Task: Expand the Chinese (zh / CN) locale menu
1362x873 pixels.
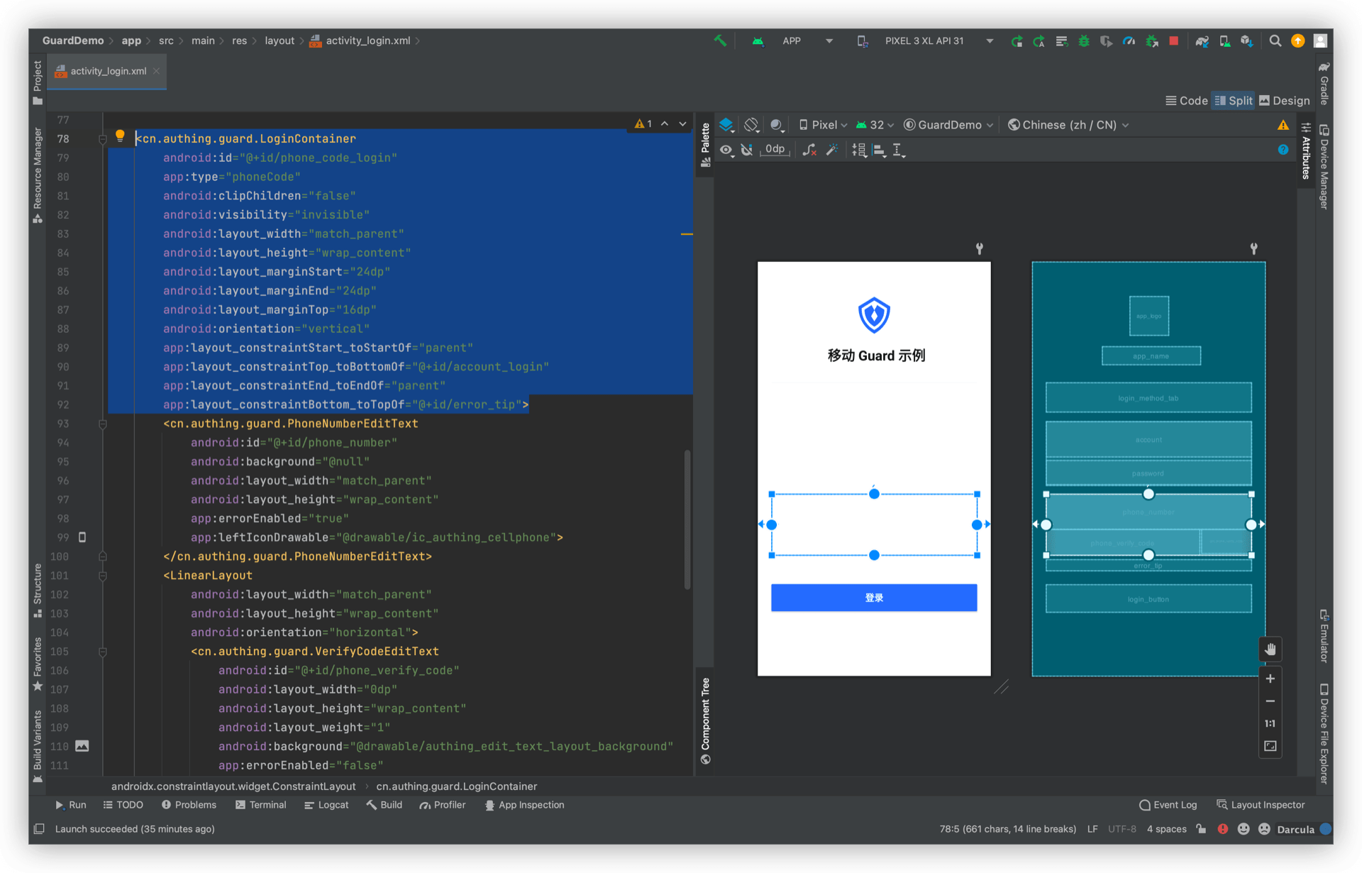Action: pyautogui.click(x=1068, y=125)
